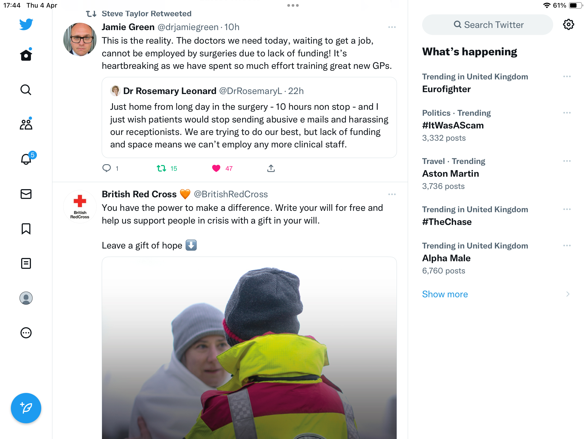This screenshot has width=586, height=439.
Task: Unlike Jamie Green's tweet via heart
Action: [216, 169]
